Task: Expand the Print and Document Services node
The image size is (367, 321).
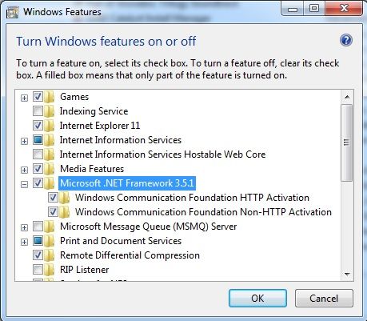Action: (x=24, y=242)
